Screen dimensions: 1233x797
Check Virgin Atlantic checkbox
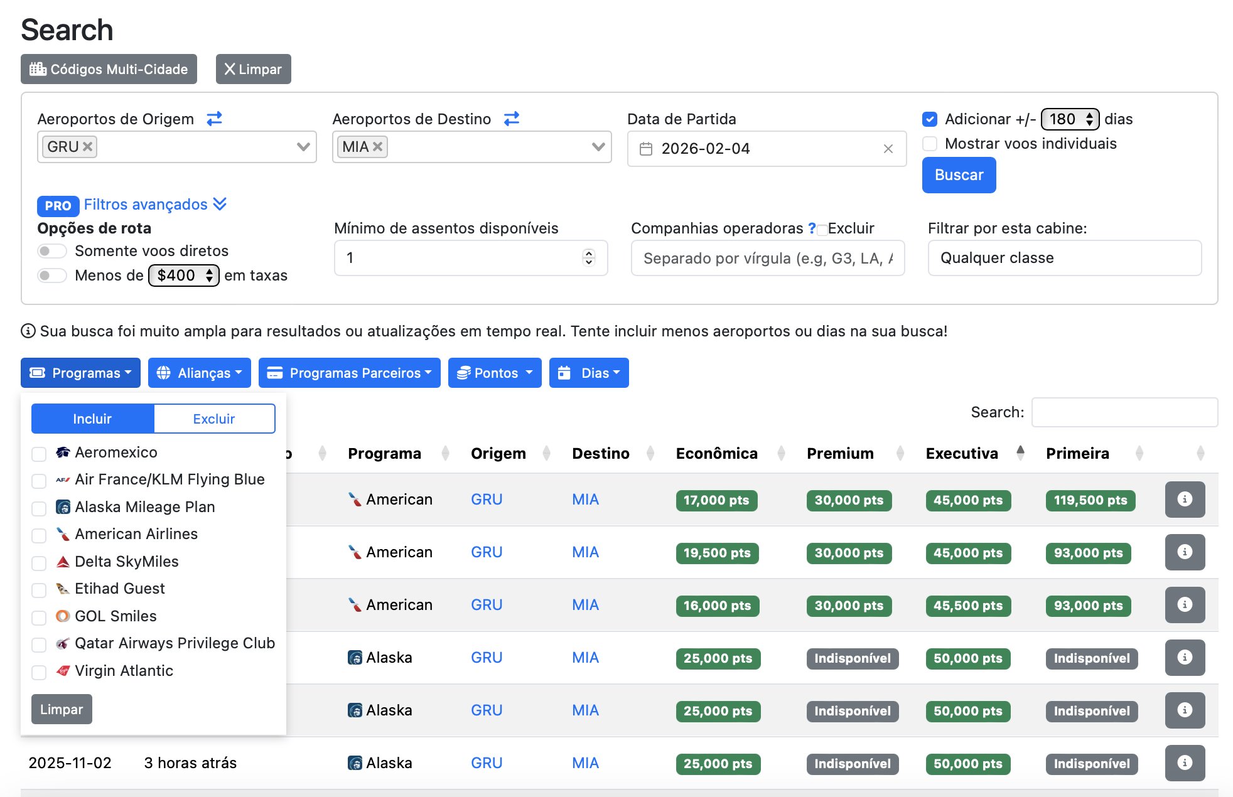39,672
